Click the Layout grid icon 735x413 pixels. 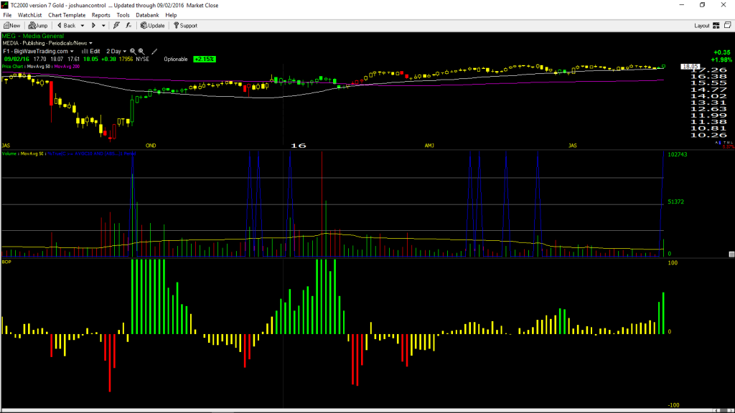(x=716, y=26)
